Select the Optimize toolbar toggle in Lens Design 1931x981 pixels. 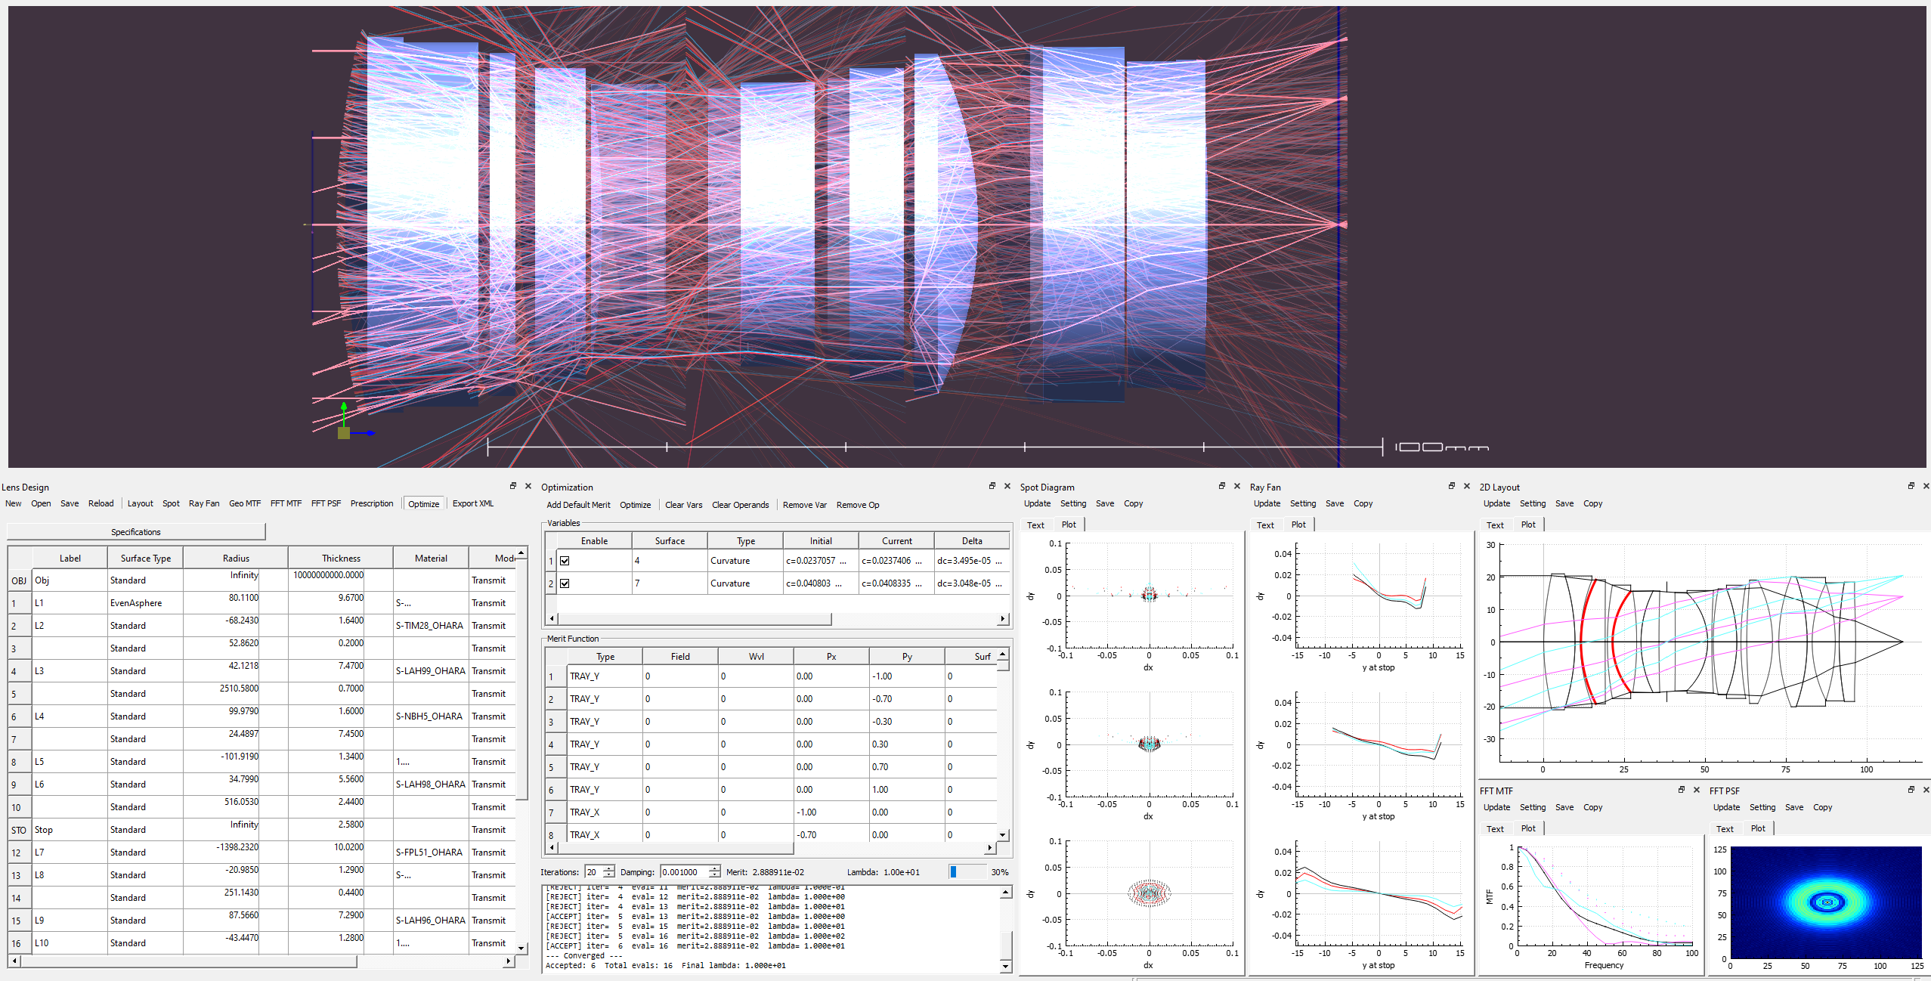point(423,504)
